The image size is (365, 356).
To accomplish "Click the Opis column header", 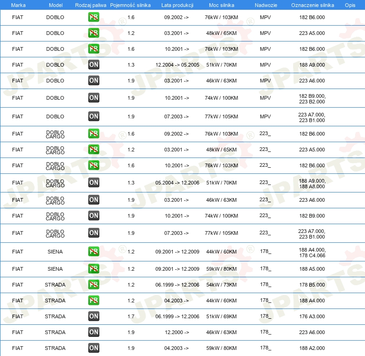I will (350, 5).
